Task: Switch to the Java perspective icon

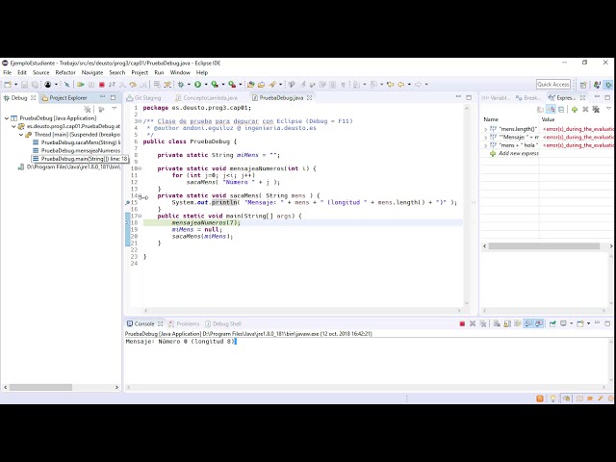Action: [x=597, y=85]
